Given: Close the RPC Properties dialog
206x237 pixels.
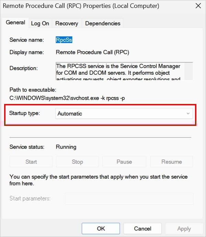Looking at the screenshot, I should point(198,6).
